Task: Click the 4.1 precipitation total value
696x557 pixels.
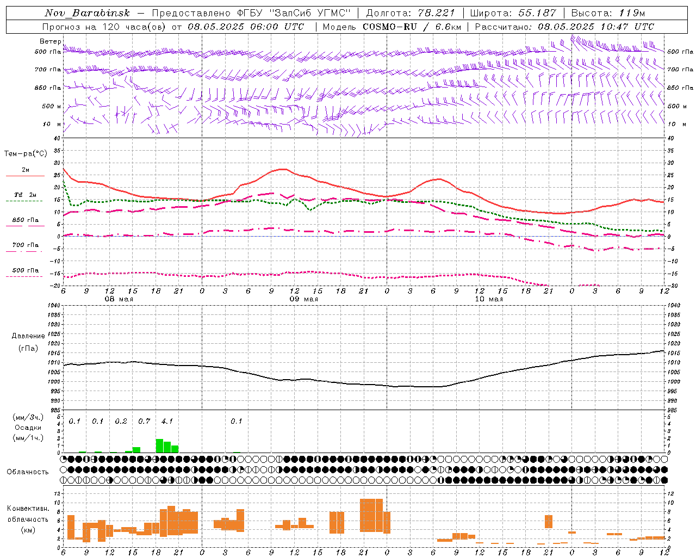Action: pyautogui.click(x=167, y=421)
